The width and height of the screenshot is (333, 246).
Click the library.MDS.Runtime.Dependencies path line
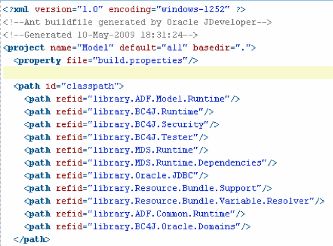(x=151, y=163)
